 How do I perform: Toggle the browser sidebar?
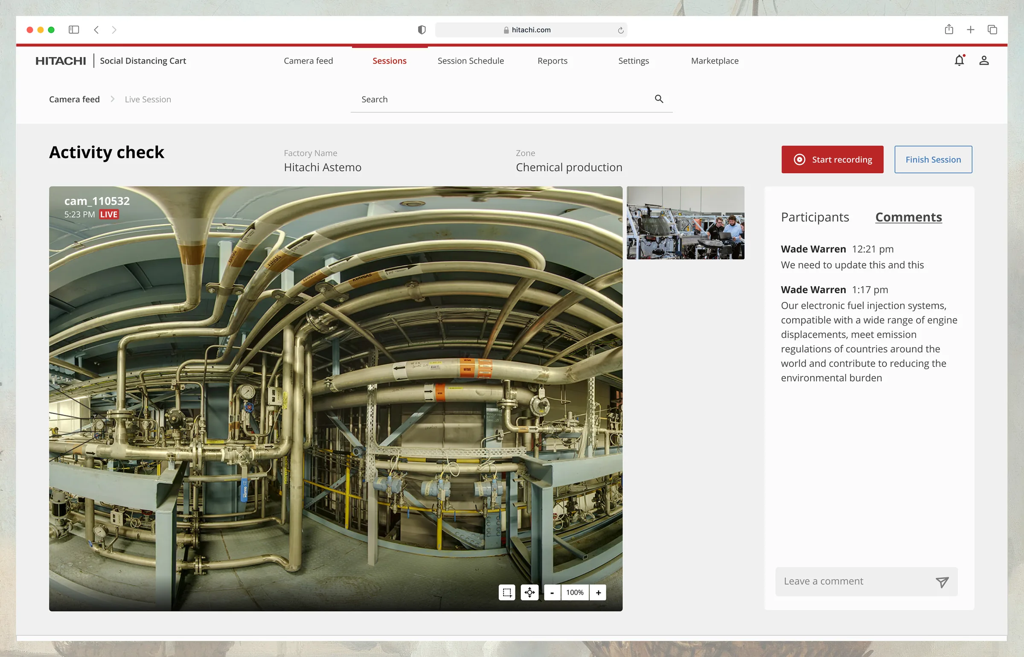(74, 29)
